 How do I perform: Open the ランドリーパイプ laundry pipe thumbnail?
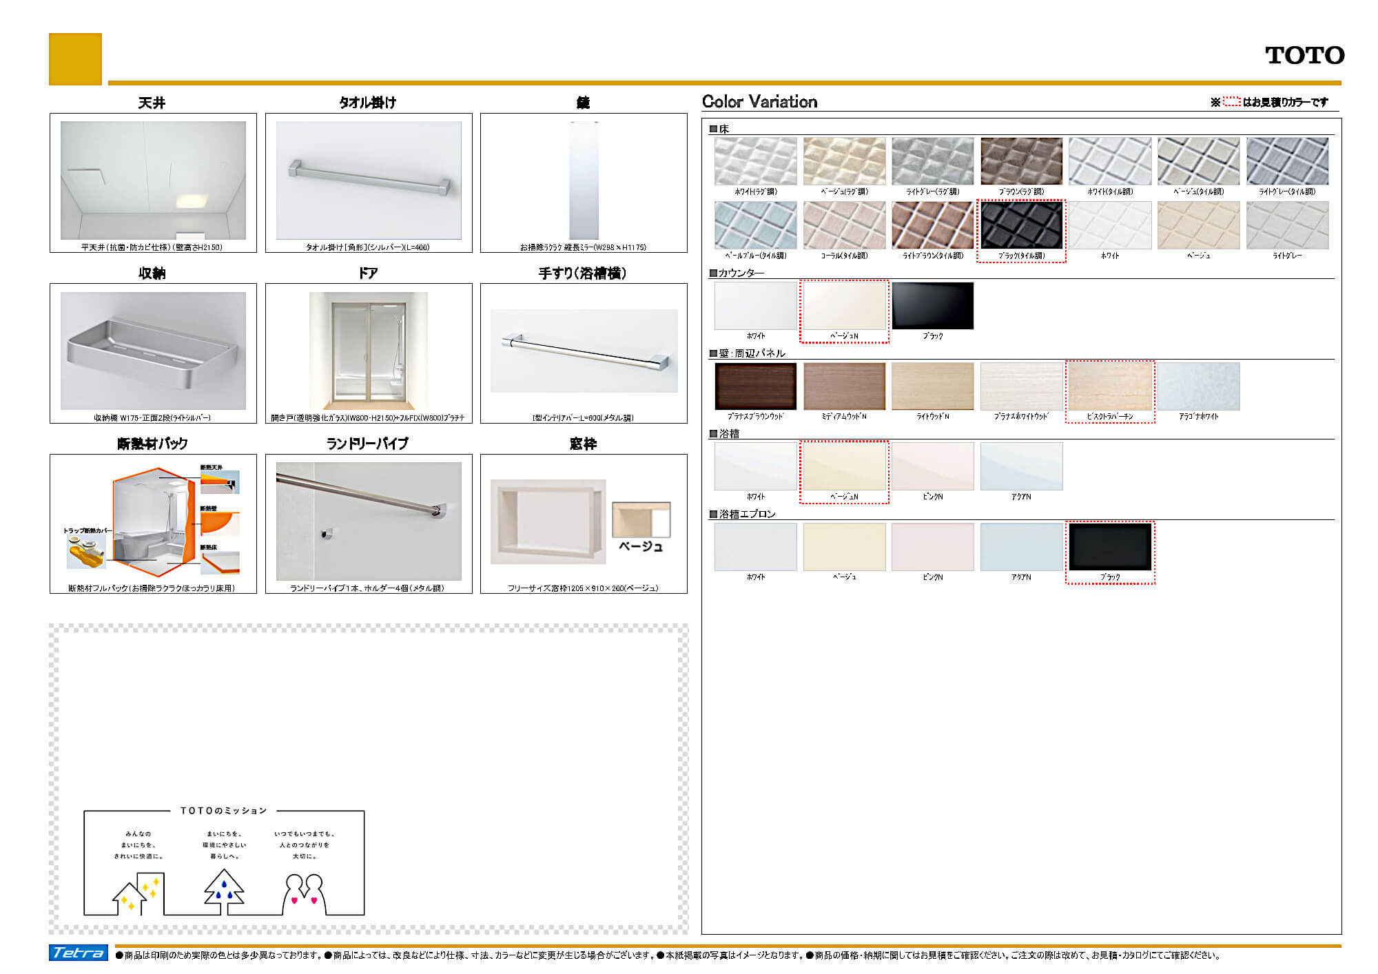(369, 521)
